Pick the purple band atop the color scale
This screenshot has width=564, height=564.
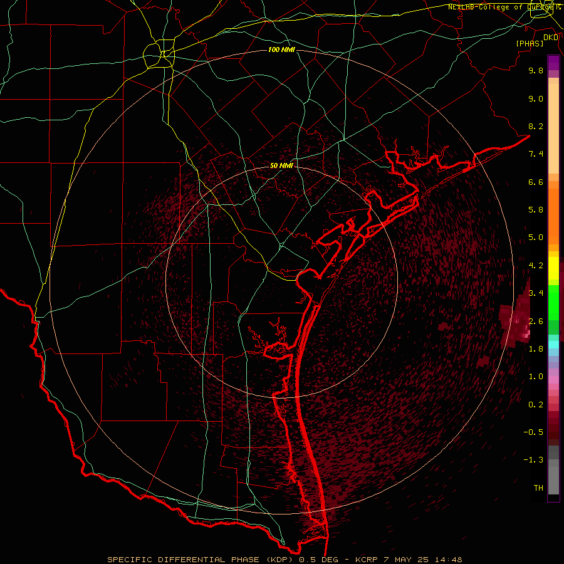click(553, 63)
